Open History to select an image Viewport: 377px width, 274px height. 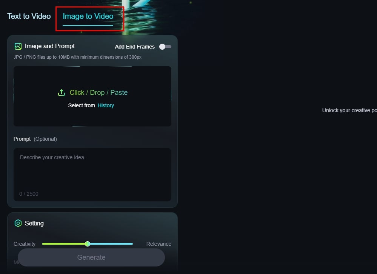click(106, 105)
